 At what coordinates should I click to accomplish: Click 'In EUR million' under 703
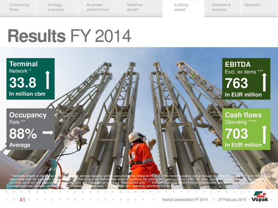[243, 145]
